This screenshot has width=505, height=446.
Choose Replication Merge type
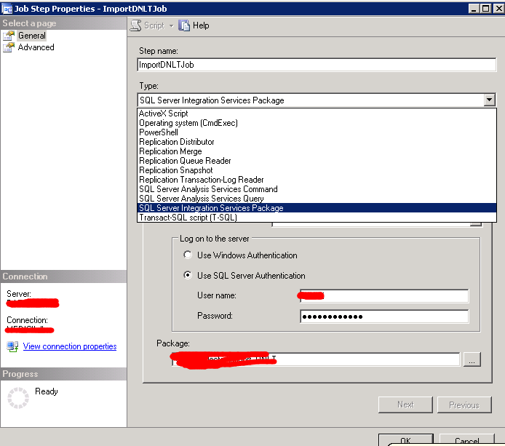tap(317, 151)
